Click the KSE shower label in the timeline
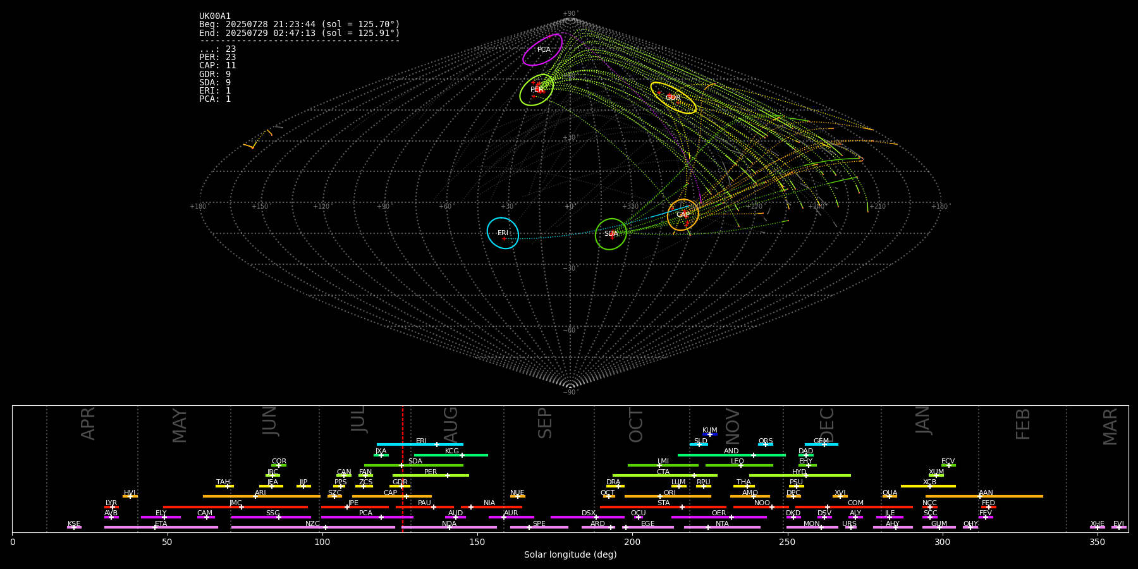 [74, 524]
